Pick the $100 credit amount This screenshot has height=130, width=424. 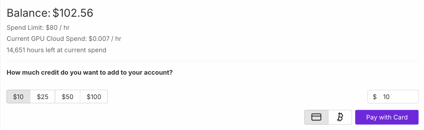pyautogui.click(x=94, y=97)
